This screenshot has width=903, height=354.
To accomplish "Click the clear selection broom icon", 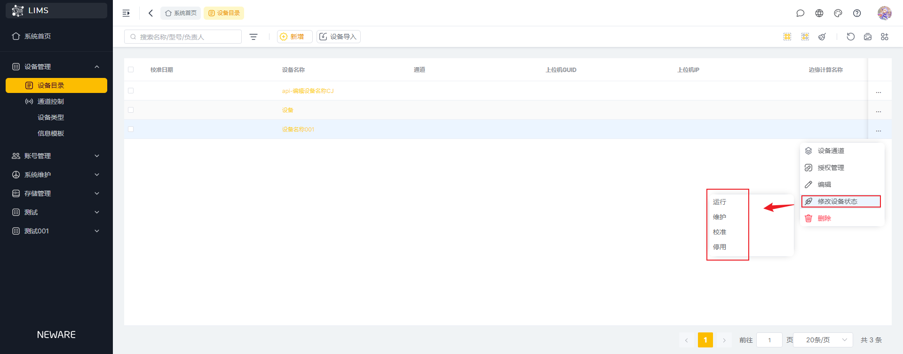I will coord(822,37).
